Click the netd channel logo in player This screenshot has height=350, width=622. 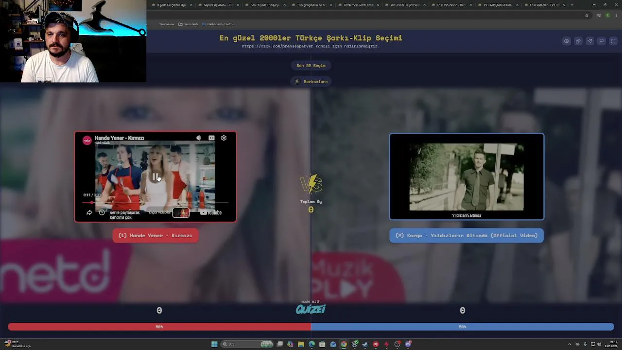pos(87,140)
